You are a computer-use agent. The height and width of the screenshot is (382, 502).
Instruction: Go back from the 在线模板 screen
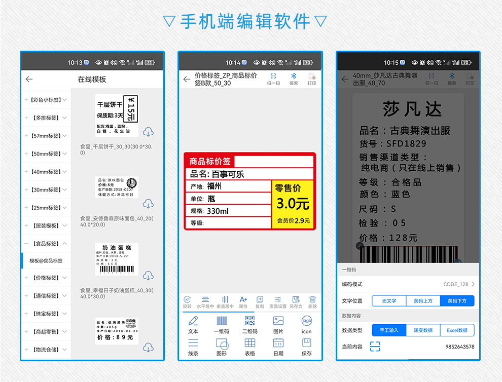(29, 79)
